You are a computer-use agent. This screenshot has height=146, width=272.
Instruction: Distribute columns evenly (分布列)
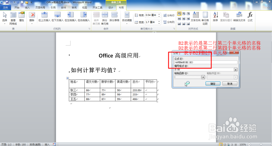(169, 22)
